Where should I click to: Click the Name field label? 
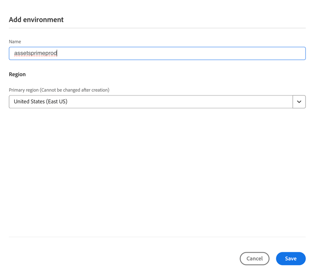[x=15, y=41]
